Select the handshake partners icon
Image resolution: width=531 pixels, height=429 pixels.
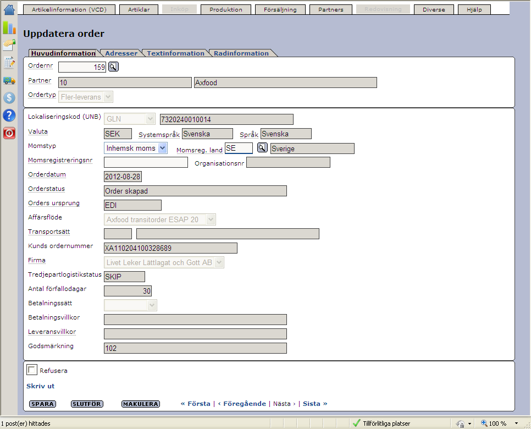(x=9, y=45)
